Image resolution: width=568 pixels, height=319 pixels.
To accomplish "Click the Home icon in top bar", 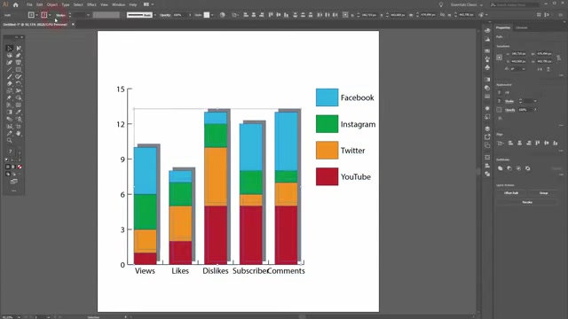I will [x=16, y=4].
